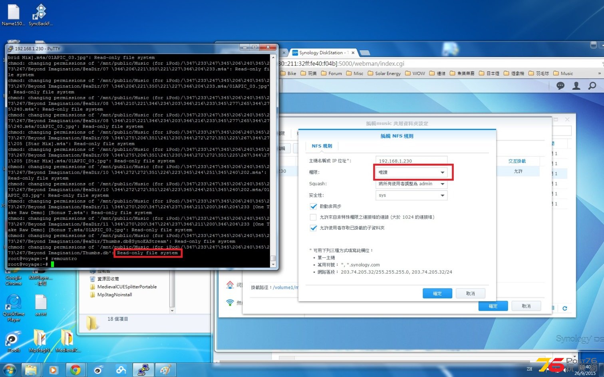Open WOW bookmarks folder
This screenshot has height=377, width=604.
pyautogui.click(x=415, y=73)
